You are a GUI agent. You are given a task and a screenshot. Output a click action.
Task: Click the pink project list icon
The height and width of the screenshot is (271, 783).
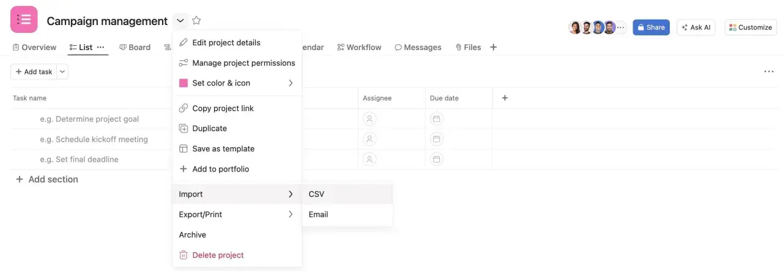pyautogui.click(x=24, y=20)
